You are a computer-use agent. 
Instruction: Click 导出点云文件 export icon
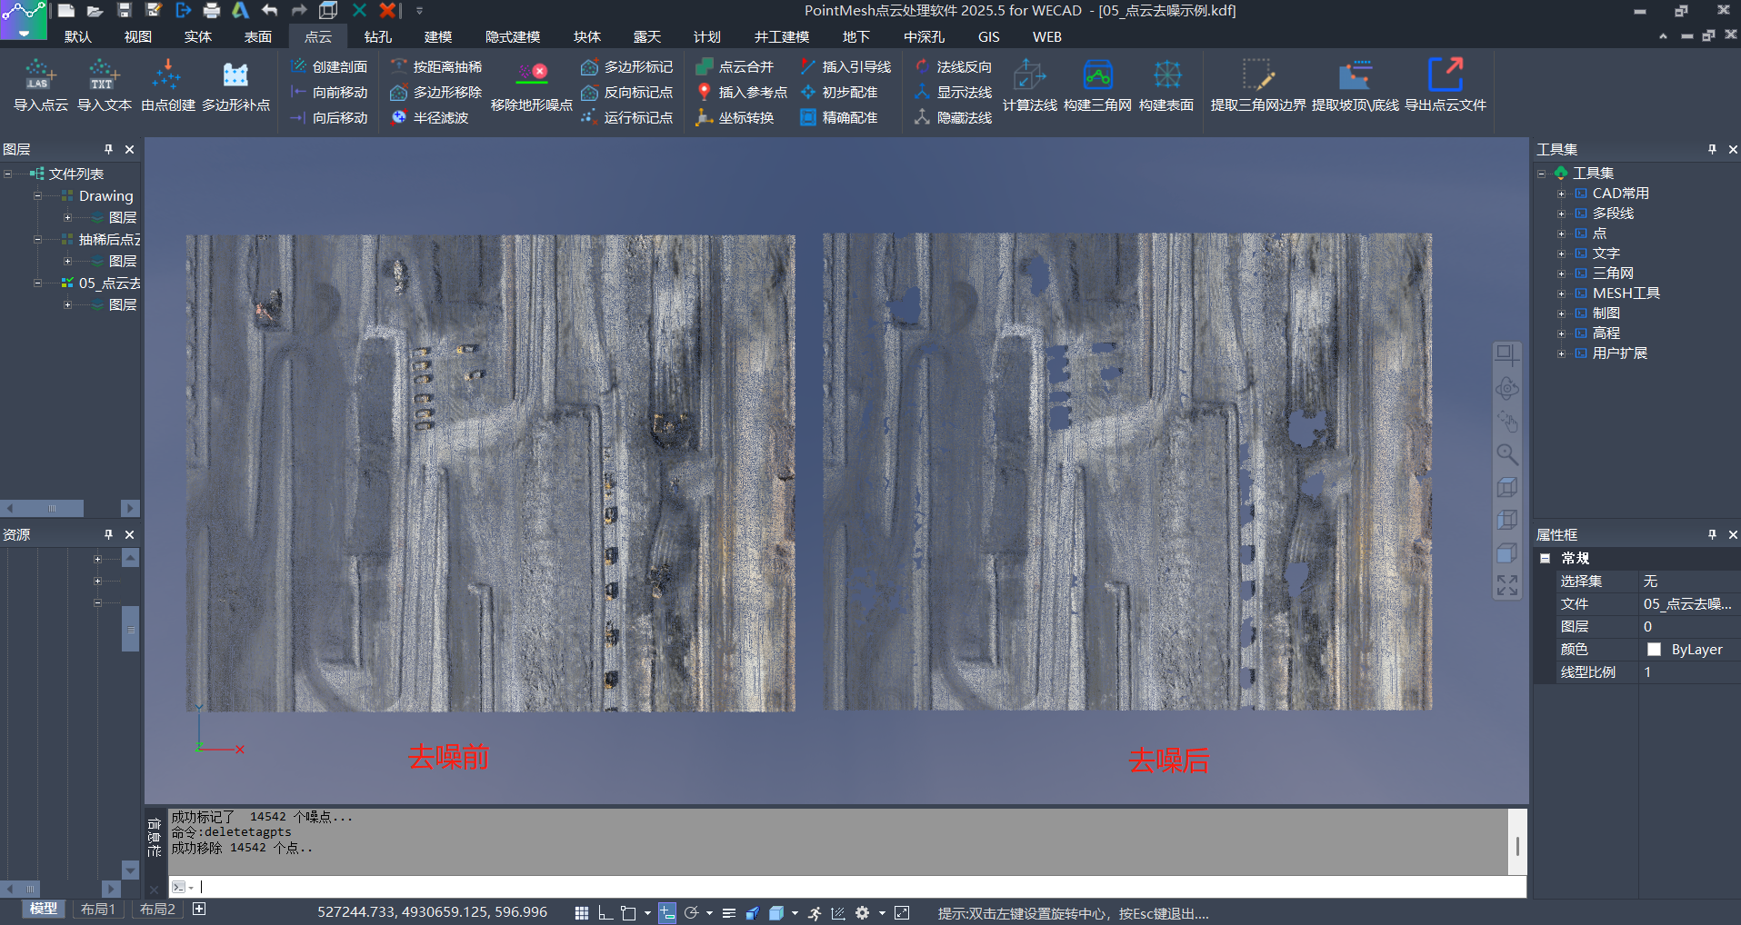[1445, 76]
